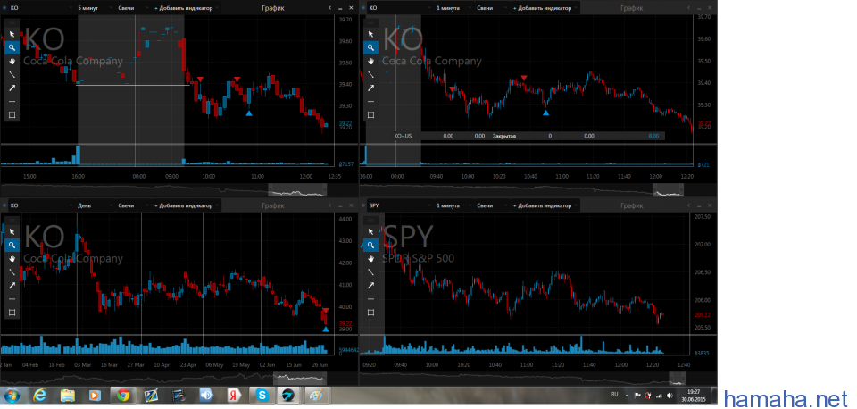
Task: Collapse KO 5-minute panel with left chevron
Action: click(x=329, y=8)
